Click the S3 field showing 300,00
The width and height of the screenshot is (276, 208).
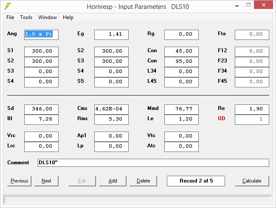(111, 62)
